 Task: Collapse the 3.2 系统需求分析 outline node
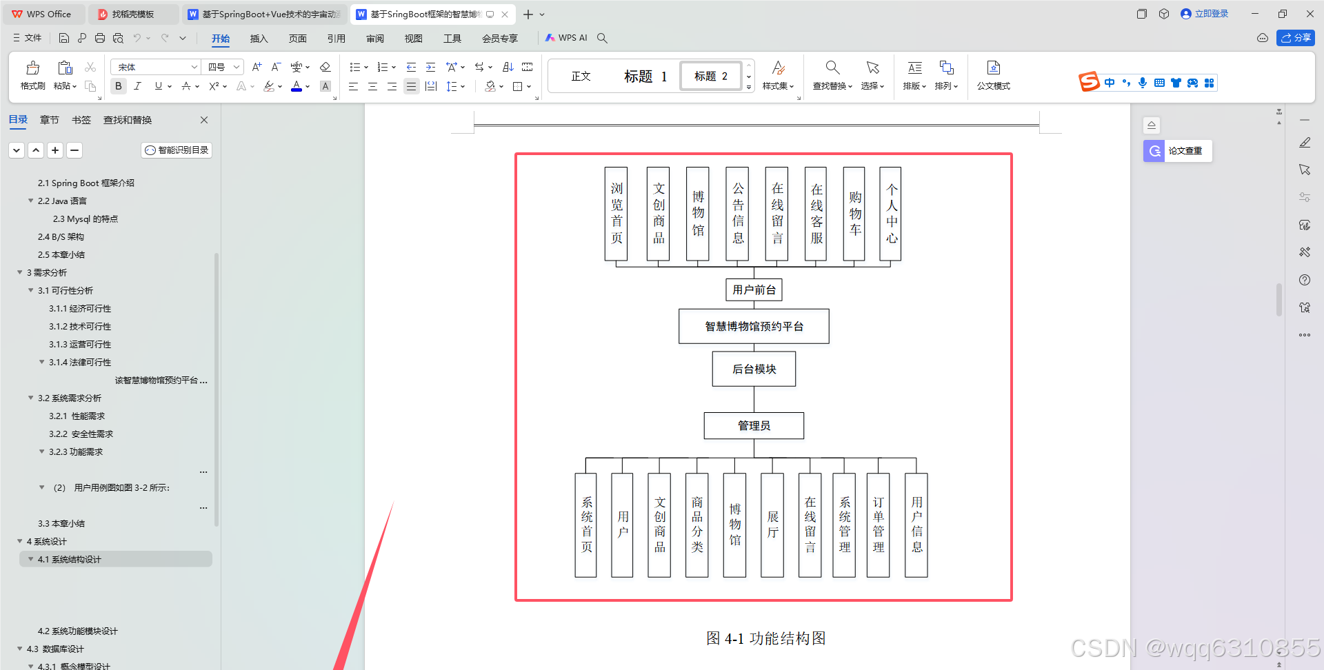pyautogui.click(x=30, y=398)
